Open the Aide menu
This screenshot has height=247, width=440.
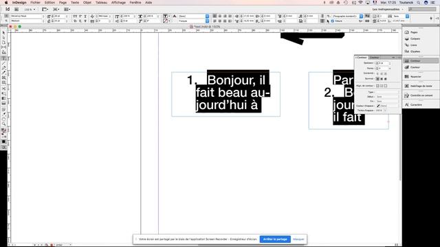(148, 3)
